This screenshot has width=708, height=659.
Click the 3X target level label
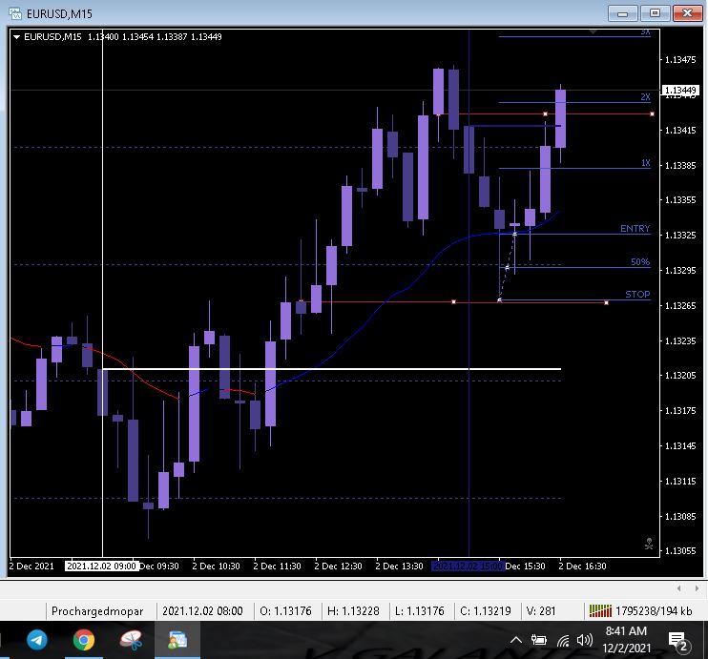(645, 32)
